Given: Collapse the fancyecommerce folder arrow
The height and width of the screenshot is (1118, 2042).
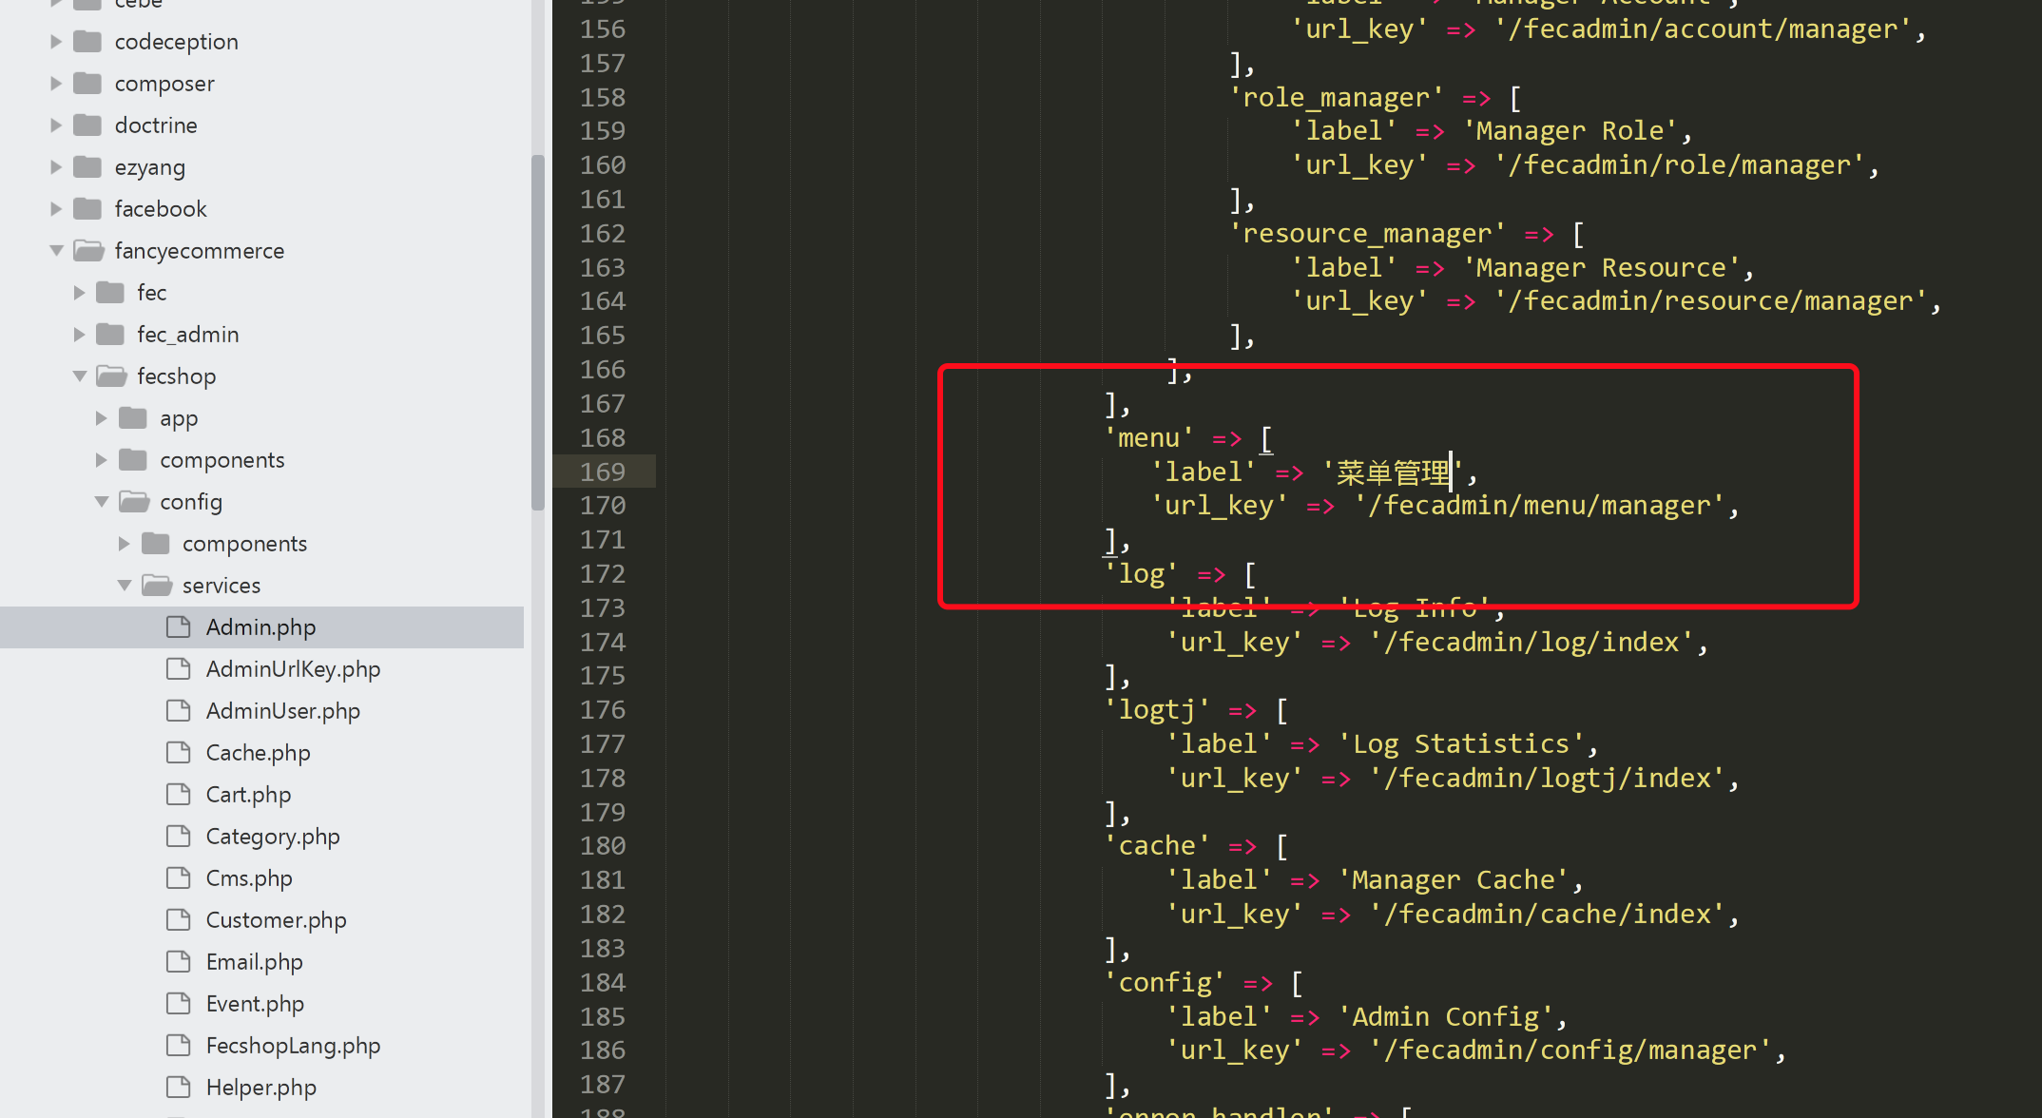Looking at the screenshot, I should [56, 251].
